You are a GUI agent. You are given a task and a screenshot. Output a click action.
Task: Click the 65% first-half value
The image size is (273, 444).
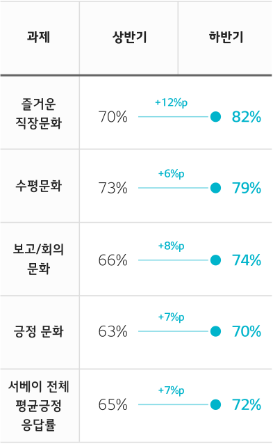tap(113, 404)
